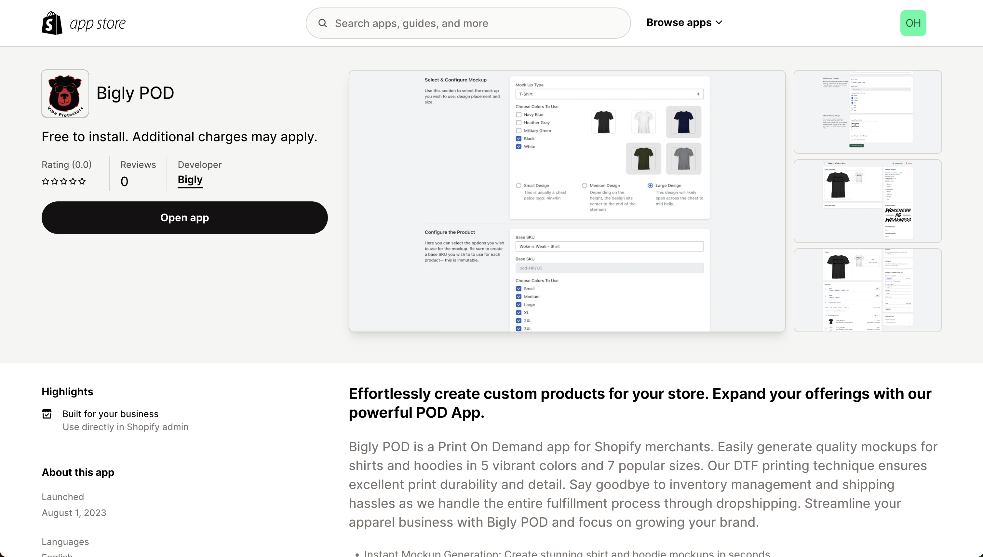Click the fifth rating star icon
983x557 pixels.
click(x=82, y=181)
